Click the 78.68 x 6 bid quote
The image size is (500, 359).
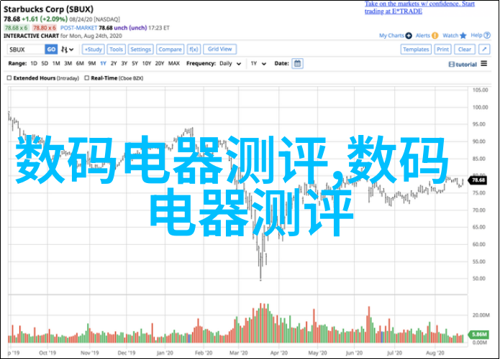(x=17, y=28)
